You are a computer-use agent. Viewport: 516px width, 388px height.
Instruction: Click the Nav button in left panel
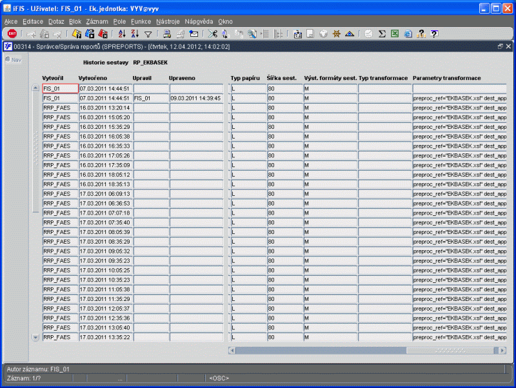[13, 60]
